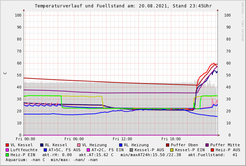Select the AT>5C, FS AUS legend label
246x166 pixels.
pos(64,150)
